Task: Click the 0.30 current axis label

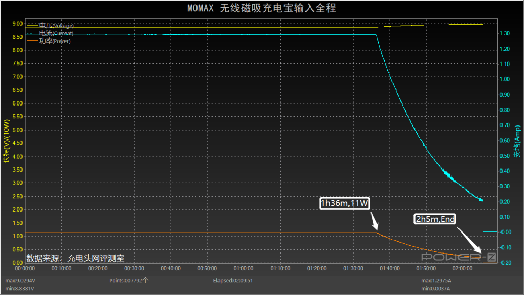Action: pos(505,186)
